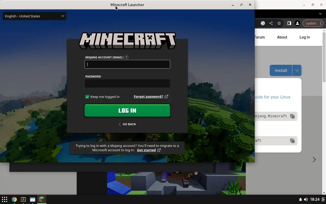Click the Install button in the browser
This screenshot has width=326, height=204.
point(281,70)
